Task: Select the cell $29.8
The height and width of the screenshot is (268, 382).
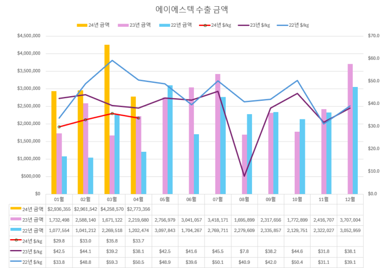Action: point(59,241)
